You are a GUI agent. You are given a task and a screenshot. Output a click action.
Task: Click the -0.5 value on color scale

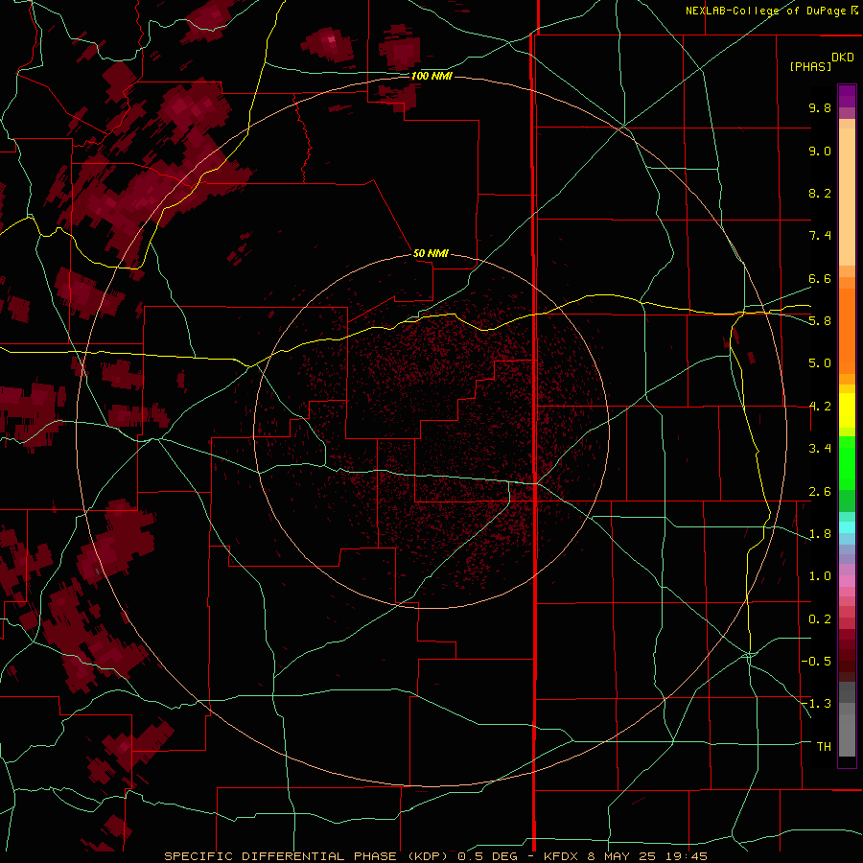tap(816, 662)
